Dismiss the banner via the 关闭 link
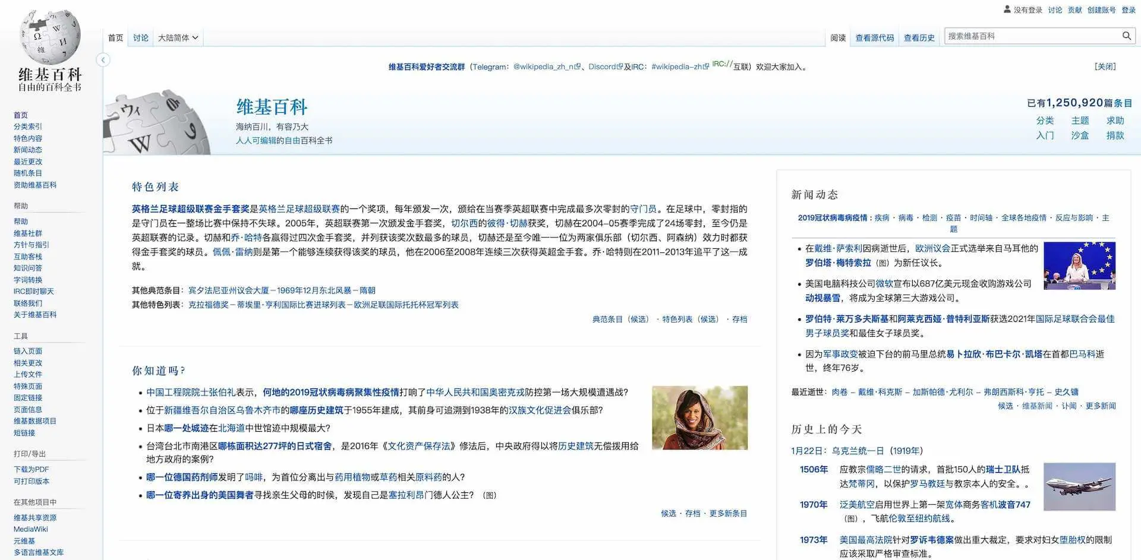 [x=1105, y=67]
